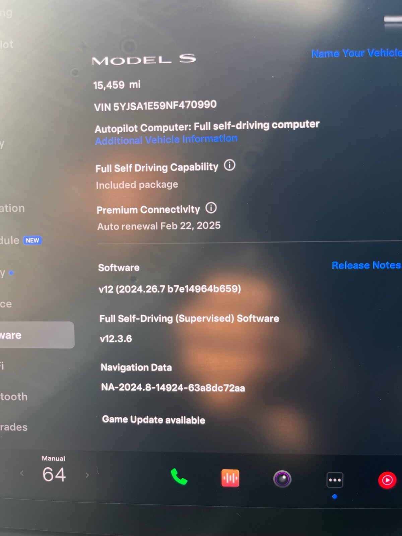Tap the Model S title logo

point(144,59)
